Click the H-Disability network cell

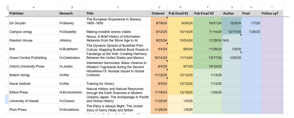[72, 30]
